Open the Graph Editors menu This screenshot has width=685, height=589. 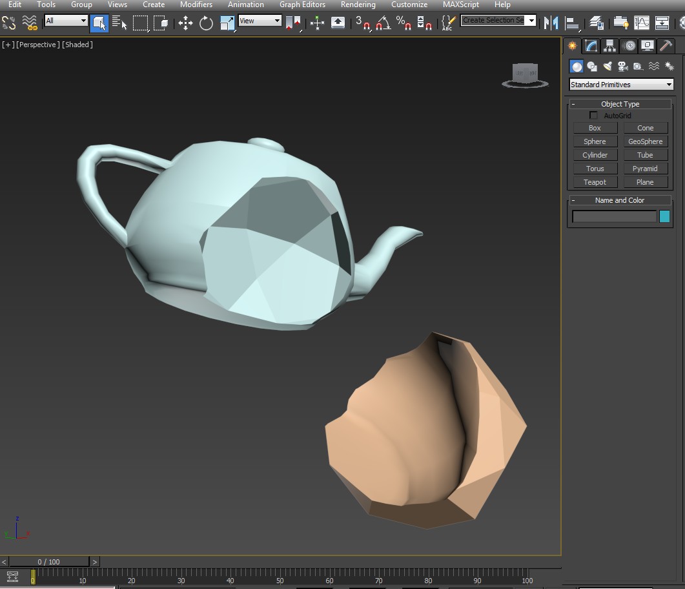pos(302,5)
